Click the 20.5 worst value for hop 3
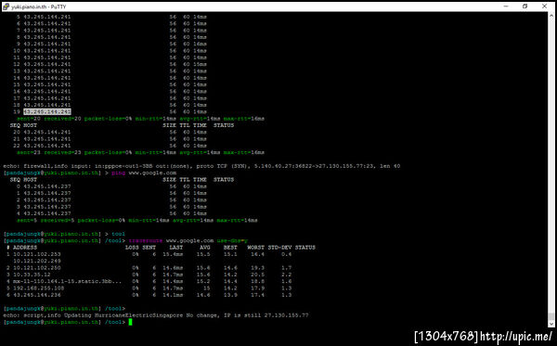Image resolution: width=557 pixels, height=346 pixels. pyautogui.click(x=257, y=275)
